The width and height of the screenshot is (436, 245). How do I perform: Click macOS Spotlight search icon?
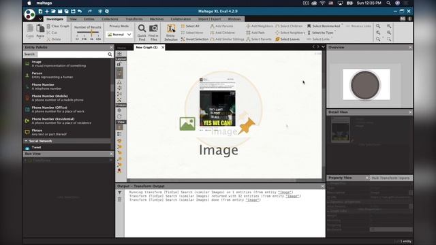(x=388, y=3)
